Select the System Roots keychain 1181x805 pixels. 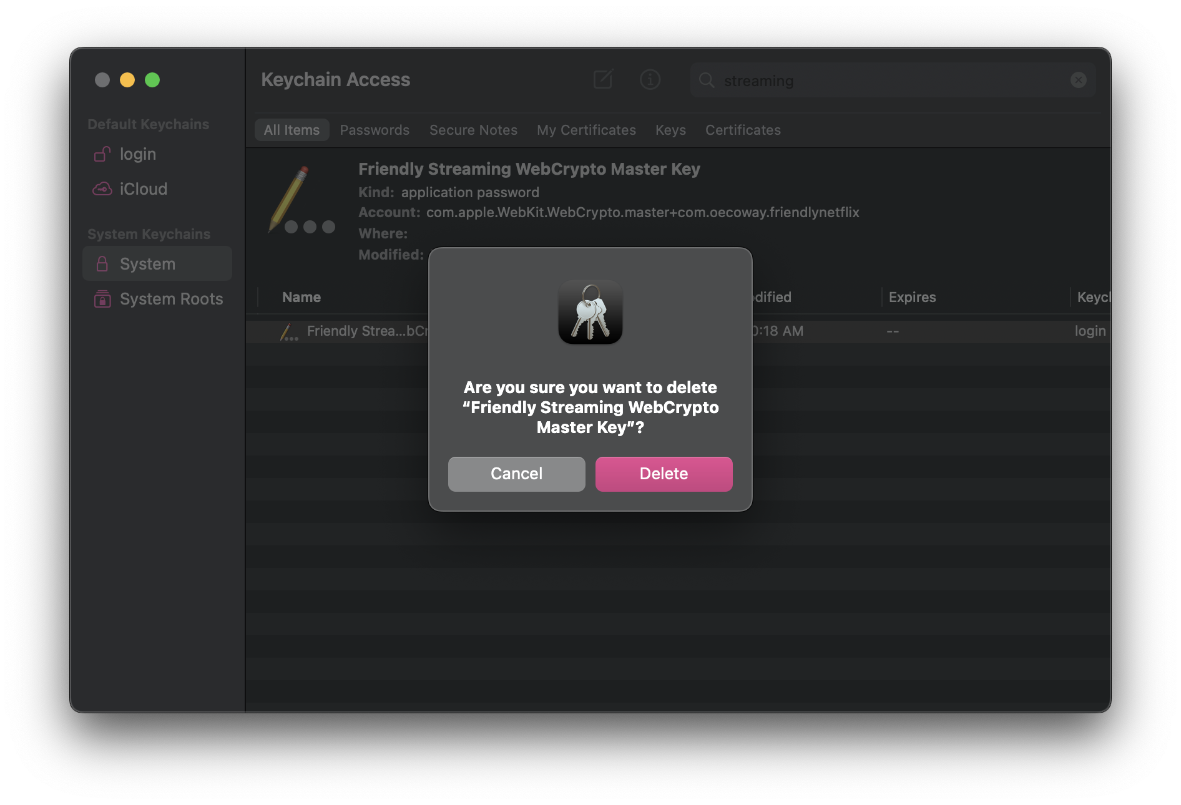click(157, 299)
